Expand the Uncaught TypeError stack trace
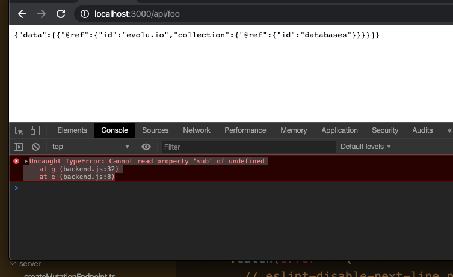This screenshot has height=277, width=453. coord(26,161)
